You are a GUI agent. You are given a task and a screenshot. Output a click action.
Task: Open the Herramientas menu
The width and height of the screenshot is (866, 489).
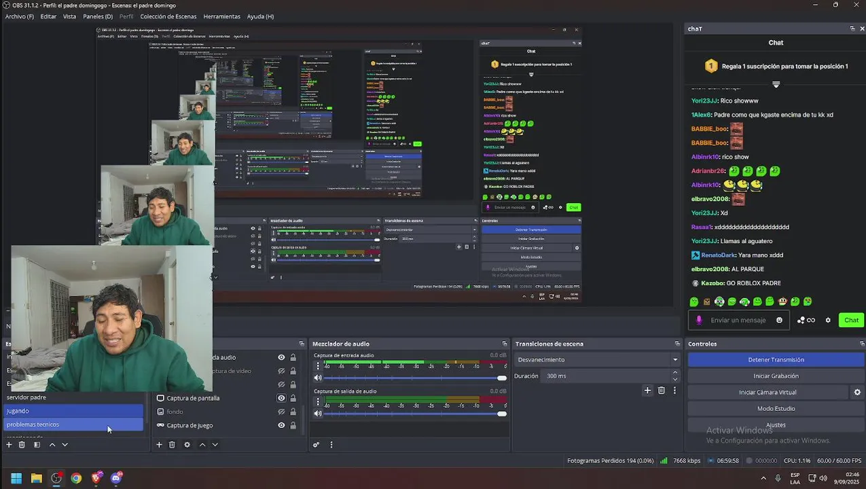(221, 16)
